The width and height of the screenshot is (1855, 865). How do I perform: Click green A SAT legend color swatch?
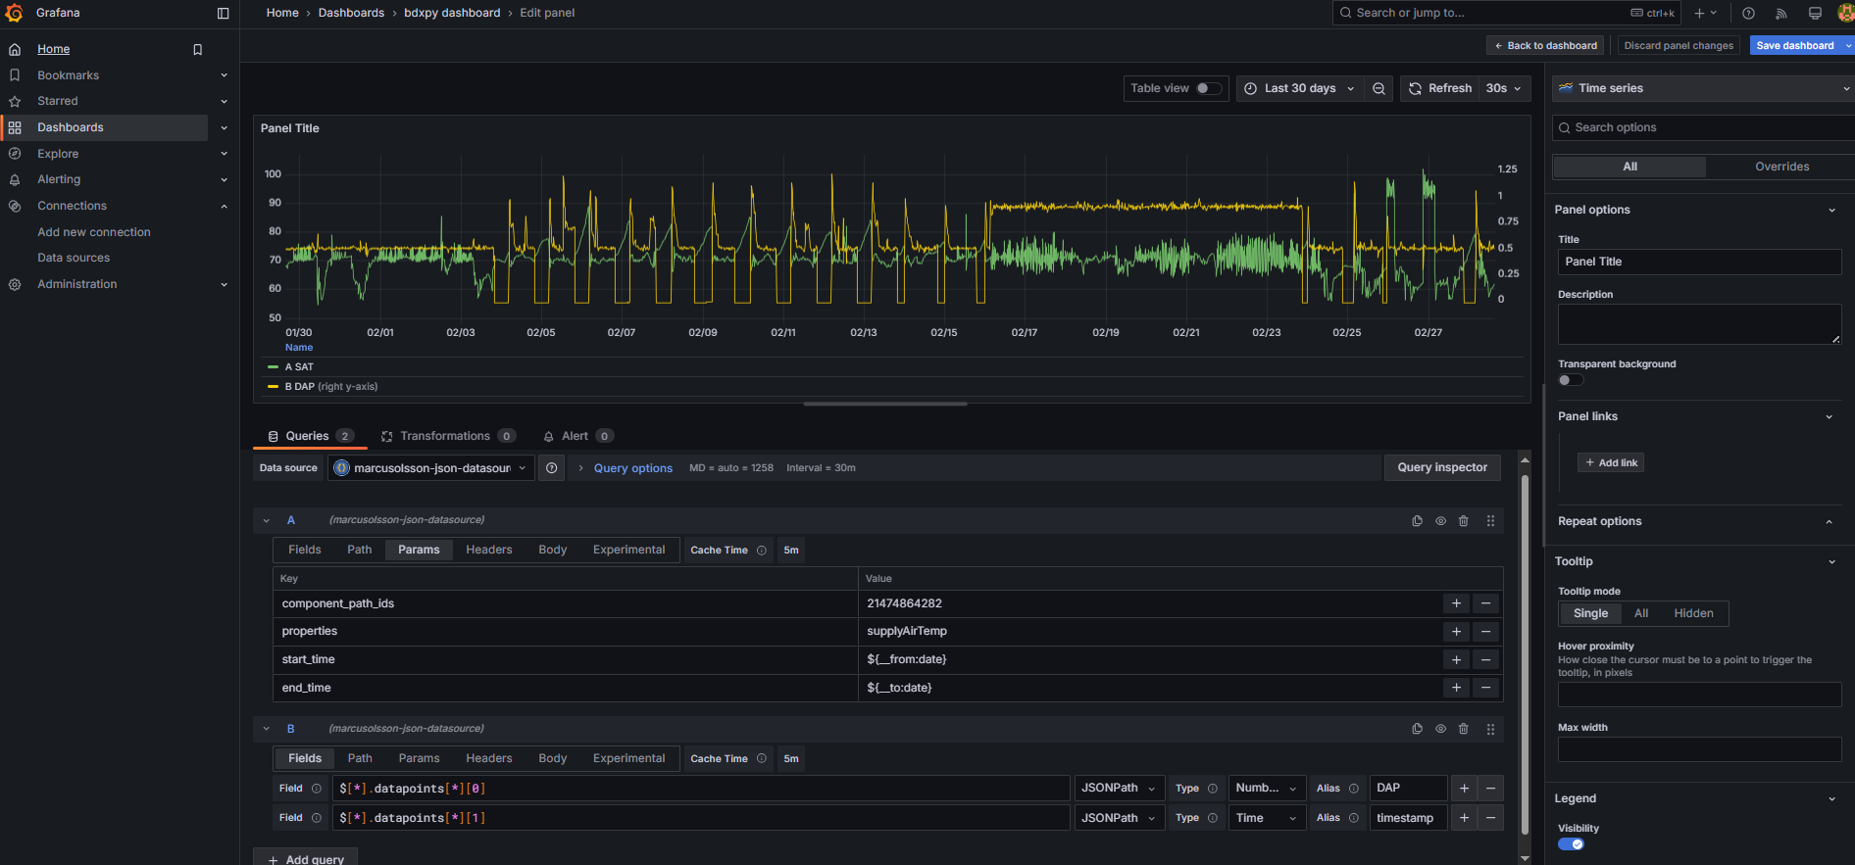(x=274, y=367)
